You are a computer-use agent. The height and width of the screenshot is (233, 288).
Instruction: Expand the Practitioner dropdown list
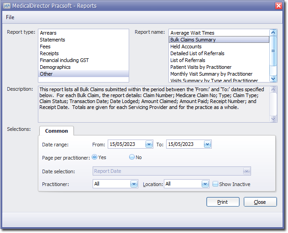(134, 184)
